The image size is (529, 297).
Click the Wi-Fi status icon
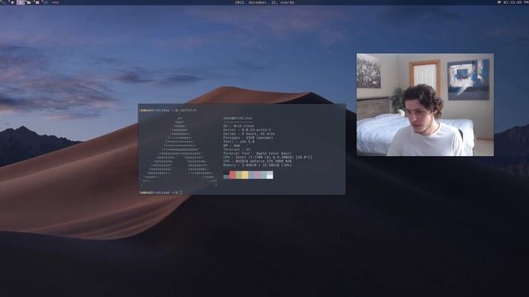(x=499, y=2)
